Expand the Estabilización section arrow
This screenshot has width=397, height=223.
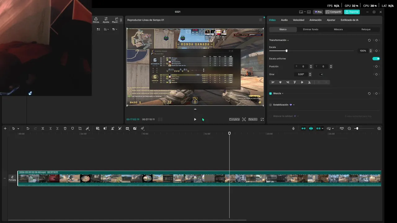tap(294, 105)
